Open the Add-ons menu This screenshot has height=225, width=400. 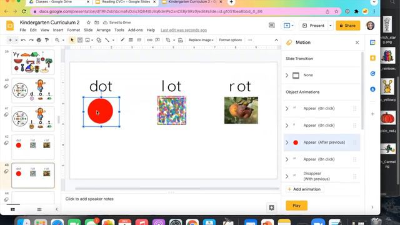click(x=135, y=30)
